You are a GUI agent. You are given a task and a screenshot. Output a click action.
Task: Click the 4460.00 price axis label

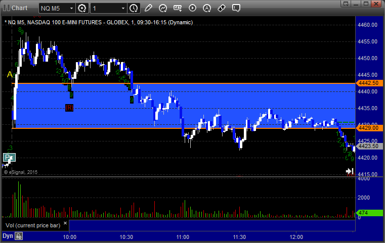[x=368, y=25]
